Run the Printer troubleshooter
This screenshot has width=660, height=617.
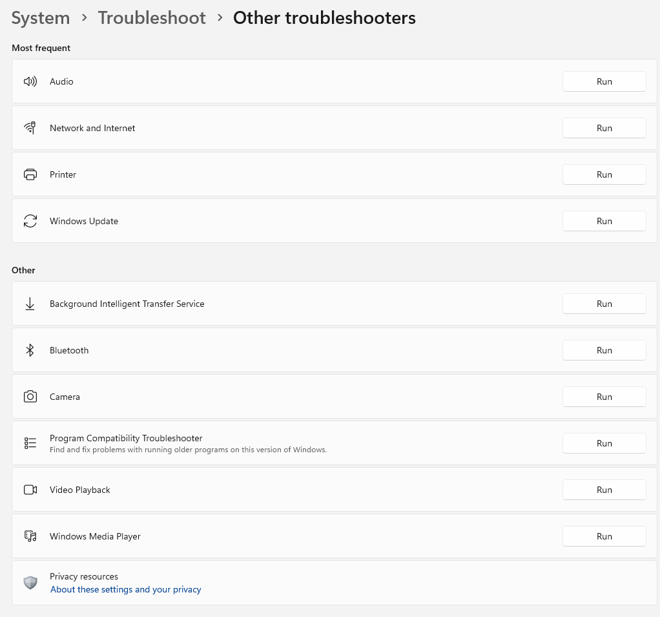pos(604,174)
